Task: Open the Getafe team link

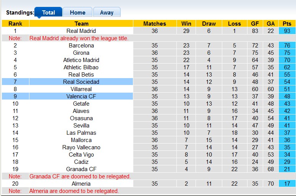Action: tap(81, 104)
